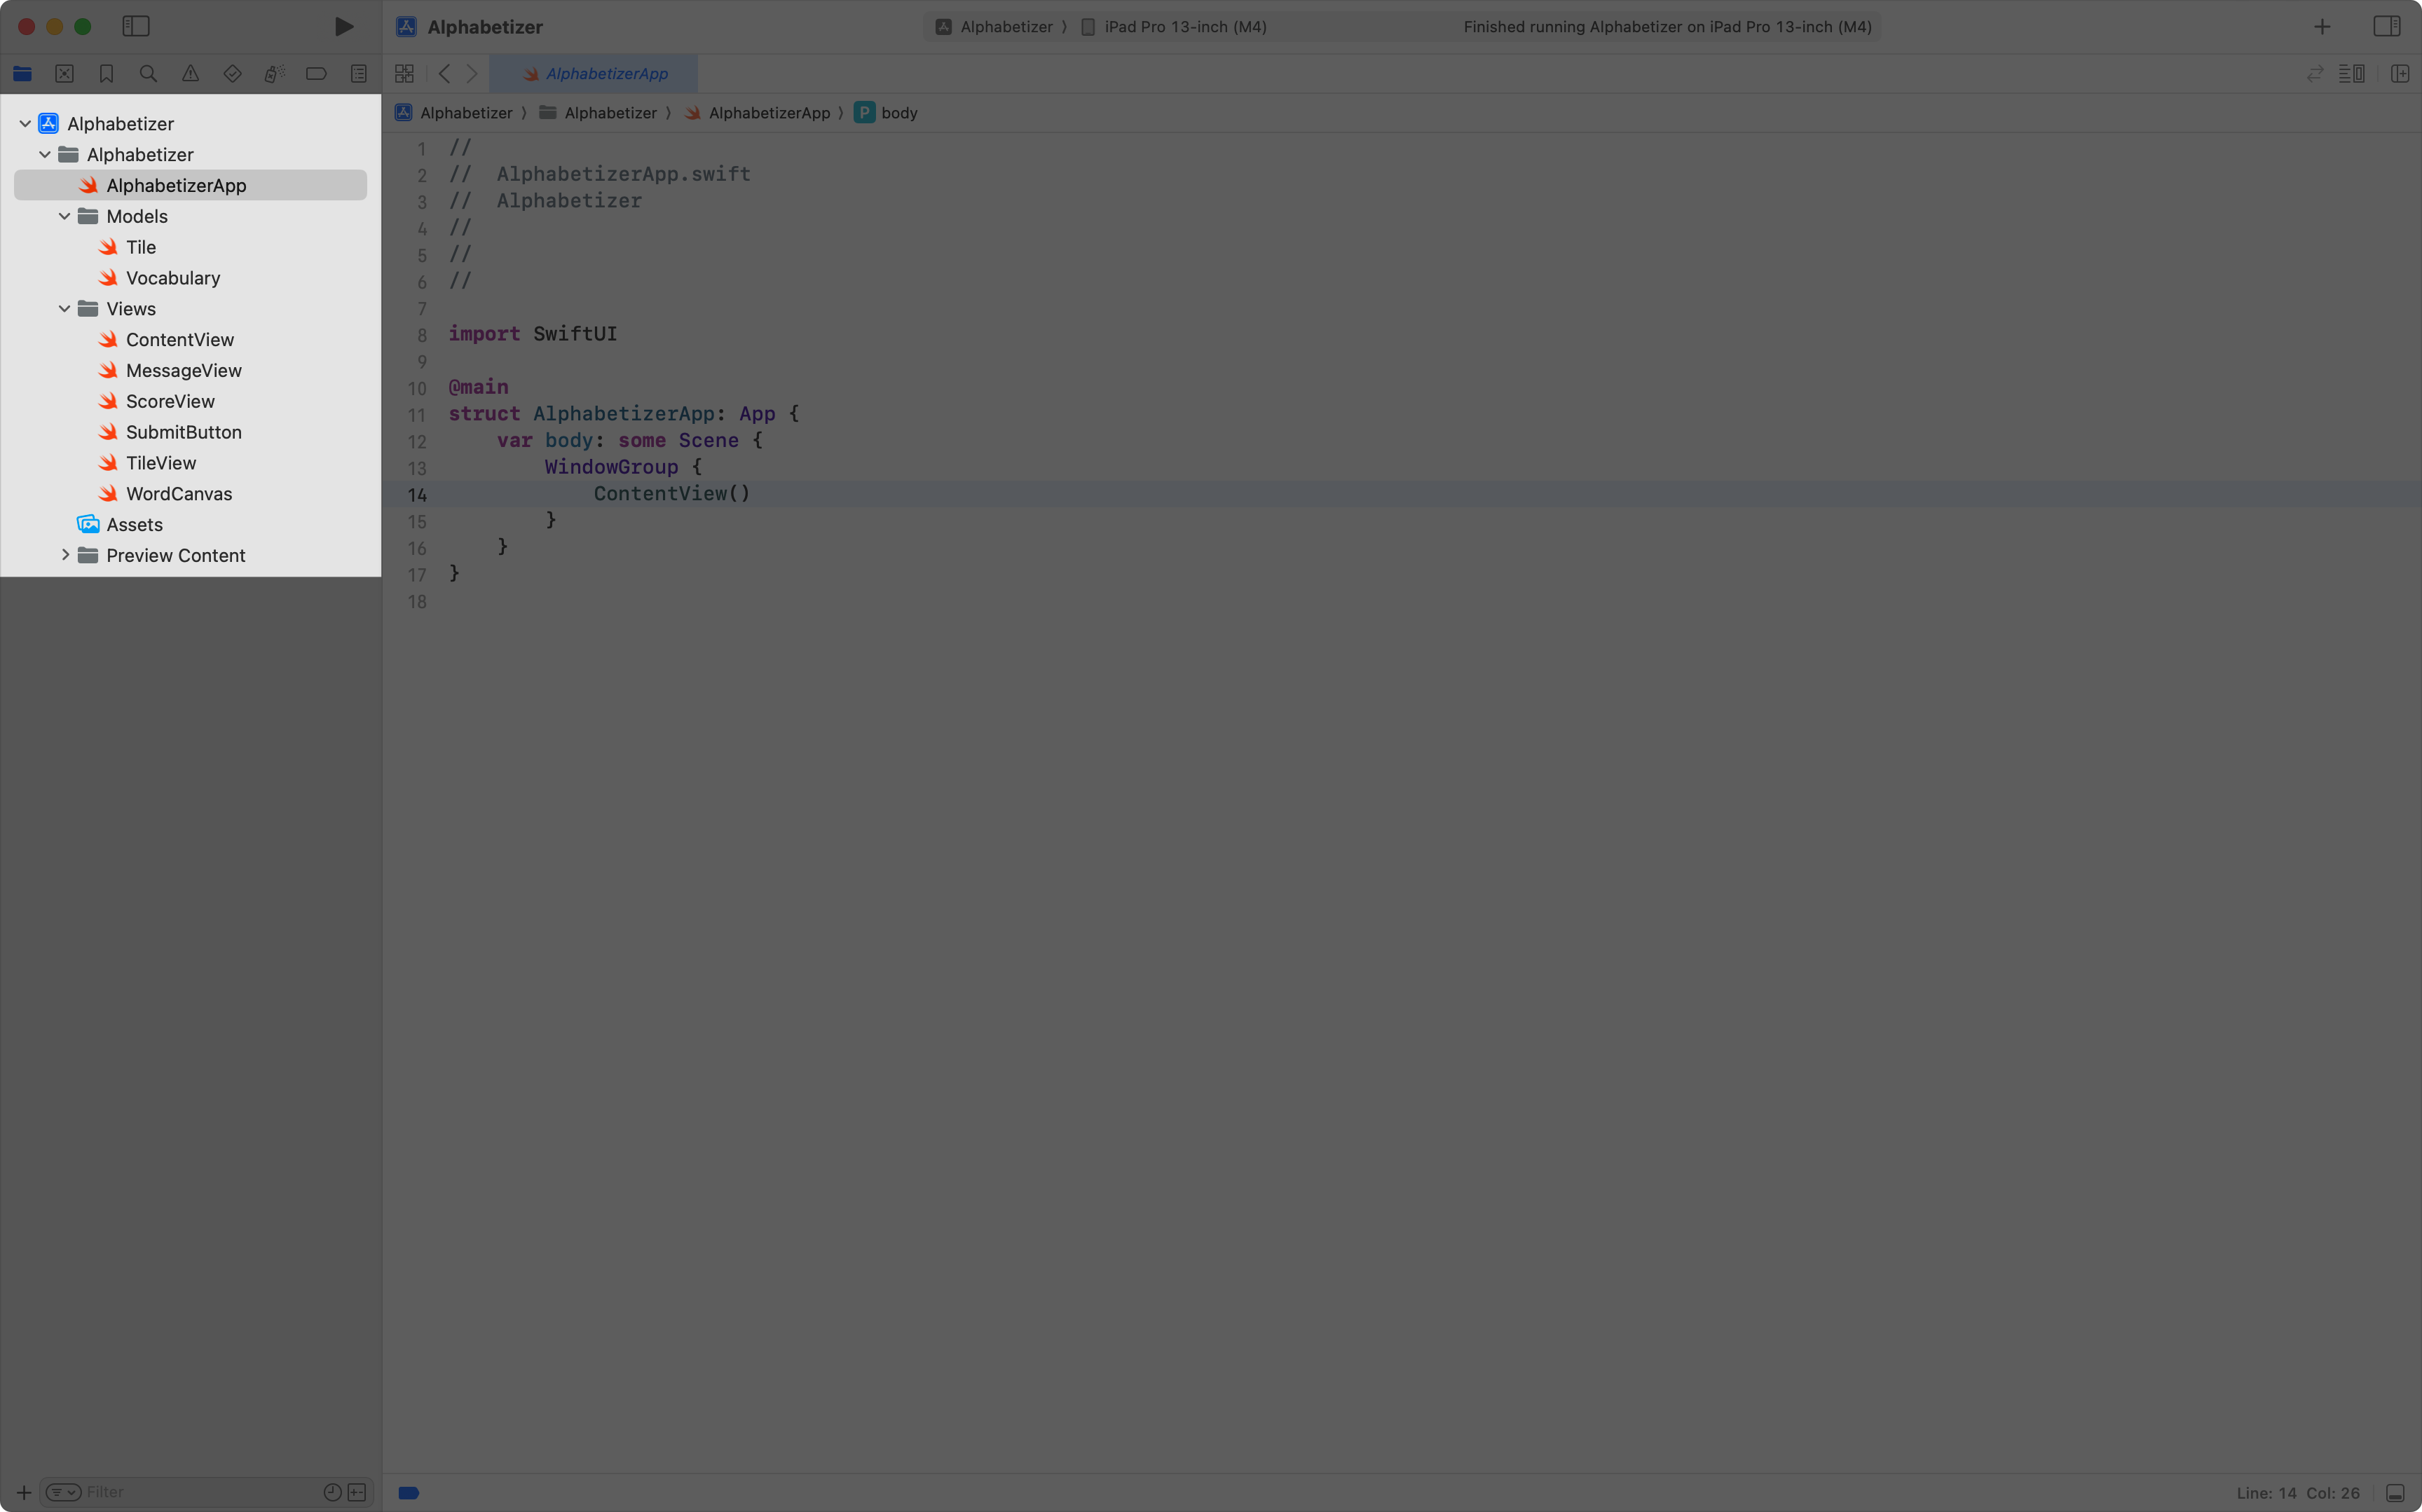This screenshot has height=1512, width=2422.
Task: Run the Alphabetizer app
Action: click(x=344, y=26)
